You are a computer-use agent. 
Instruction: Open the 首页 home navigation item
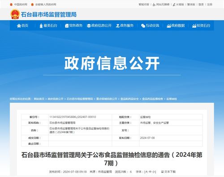click(x=22, y=25)
